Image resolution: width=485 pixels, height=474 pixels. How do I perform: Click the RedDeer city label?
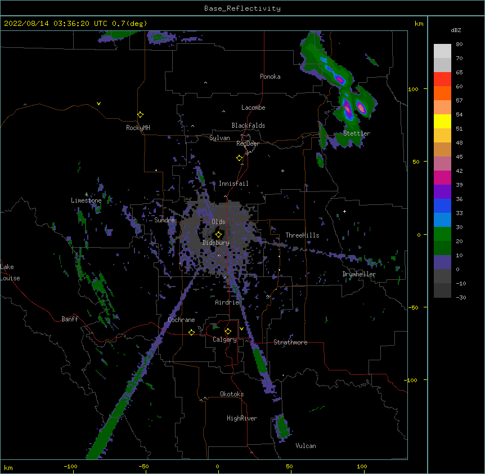(x=248, y=144)
